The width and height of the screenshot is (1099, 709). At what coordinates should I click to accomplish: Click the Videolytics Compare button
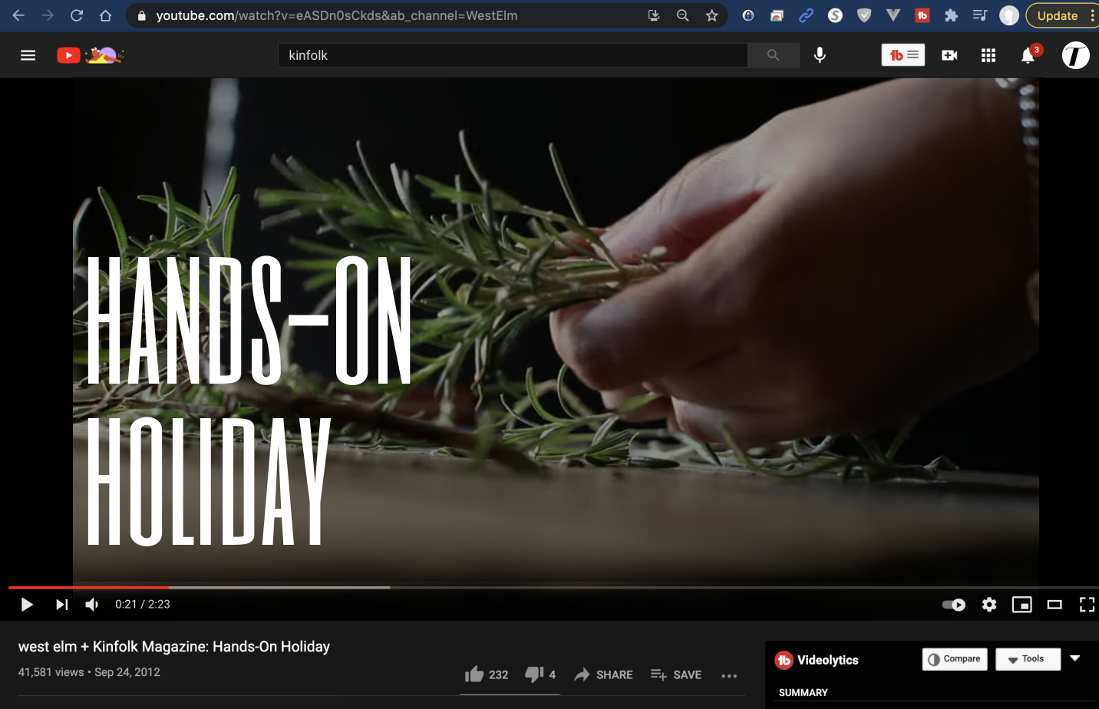click(x=955, y=659)
